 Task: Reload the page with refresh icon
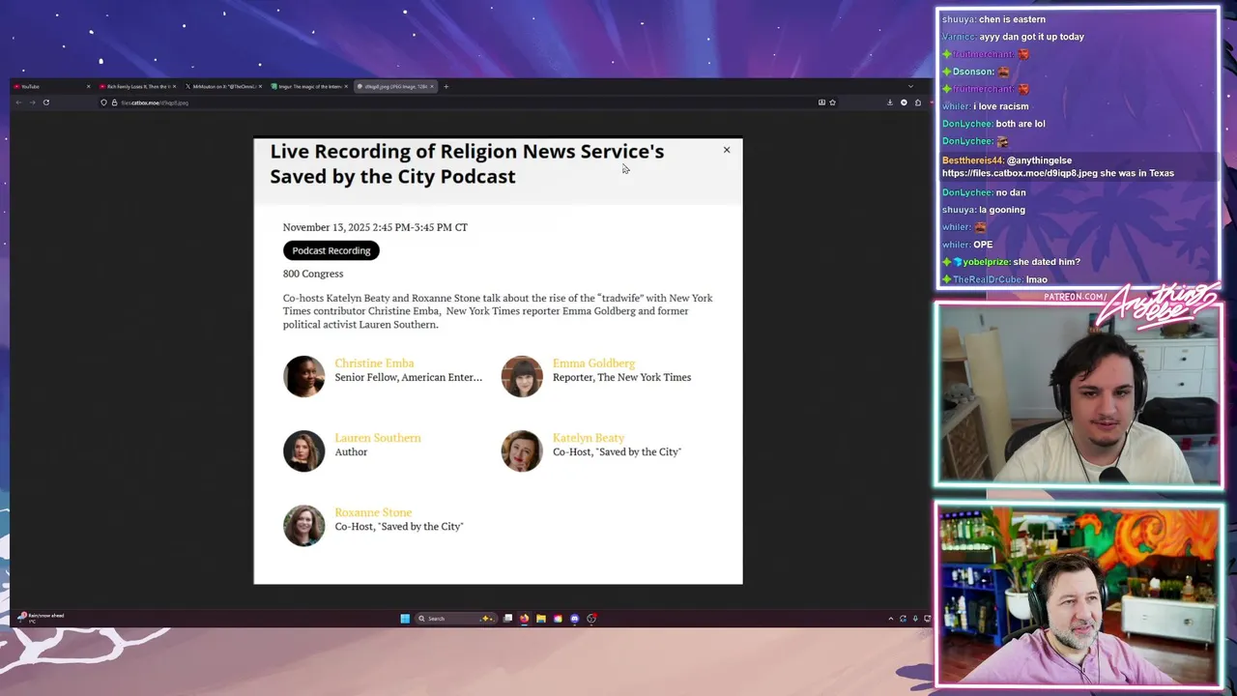click(x=45, y=102)
